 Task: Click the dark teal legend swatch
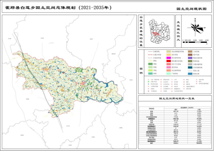[x=190, y=68]
